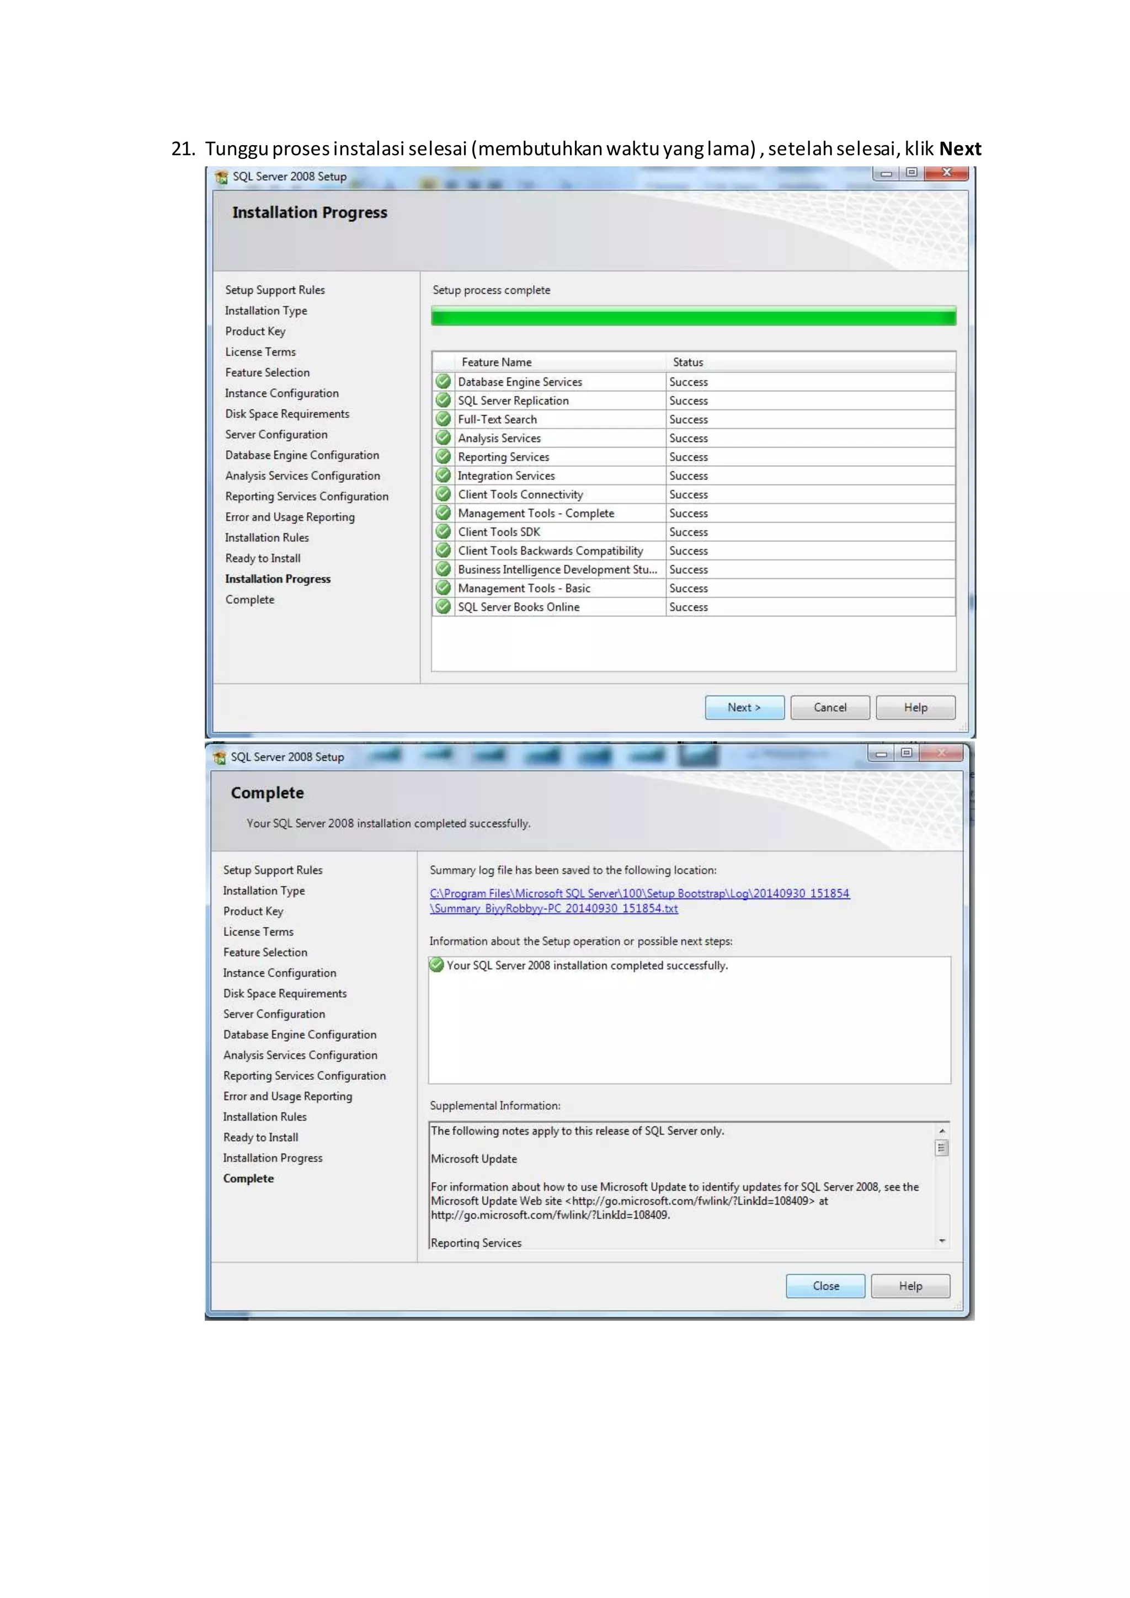Click success icon beside SQL Server Replication

pyautogui.click(x=443, y=400)
